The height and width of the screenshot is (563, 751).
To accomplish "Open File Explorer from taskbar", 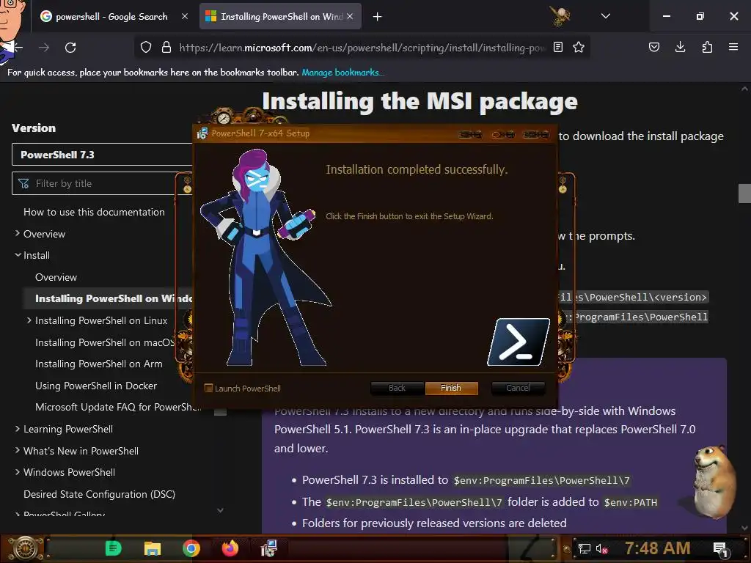I will click(x=153, y=548).
